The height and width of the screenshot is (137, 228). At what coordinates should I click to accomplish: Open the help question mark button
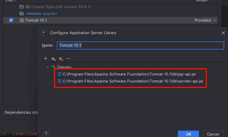[x=46, y=134]
